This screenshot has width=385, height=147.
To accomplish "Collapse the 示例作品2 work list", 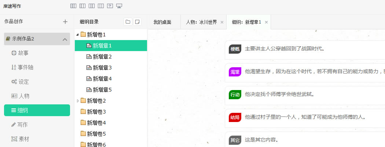I will pyautogui.click(x=65, y=39).
